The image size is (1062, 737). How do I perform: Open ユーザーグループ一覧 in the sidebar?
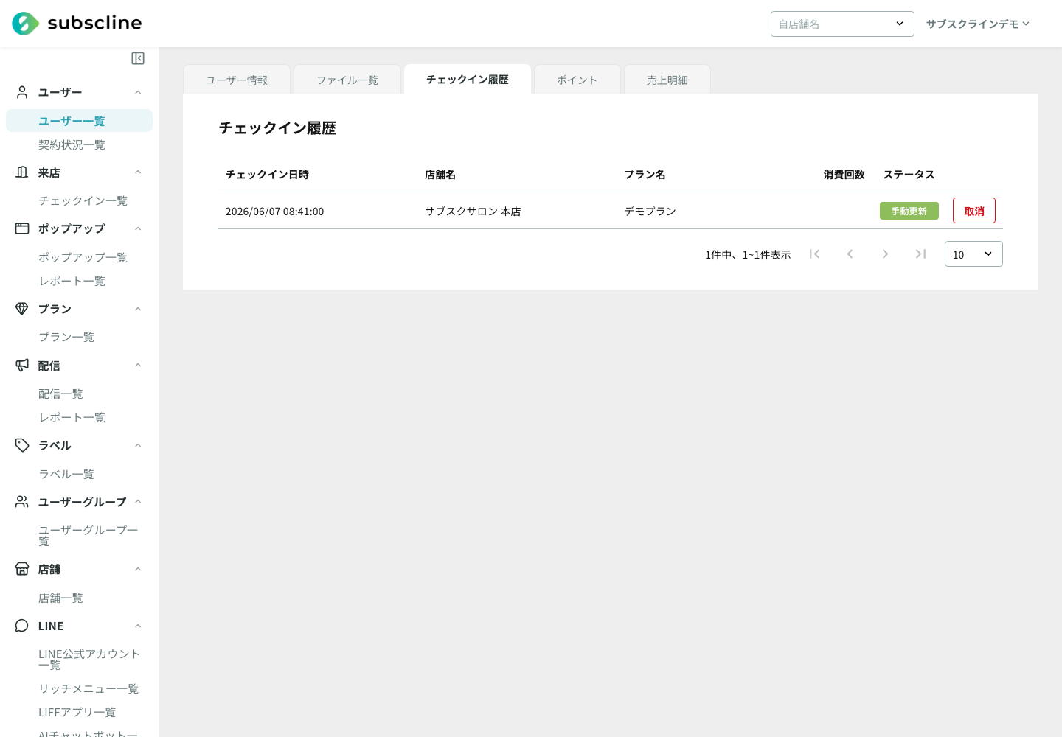pos(88,536)
